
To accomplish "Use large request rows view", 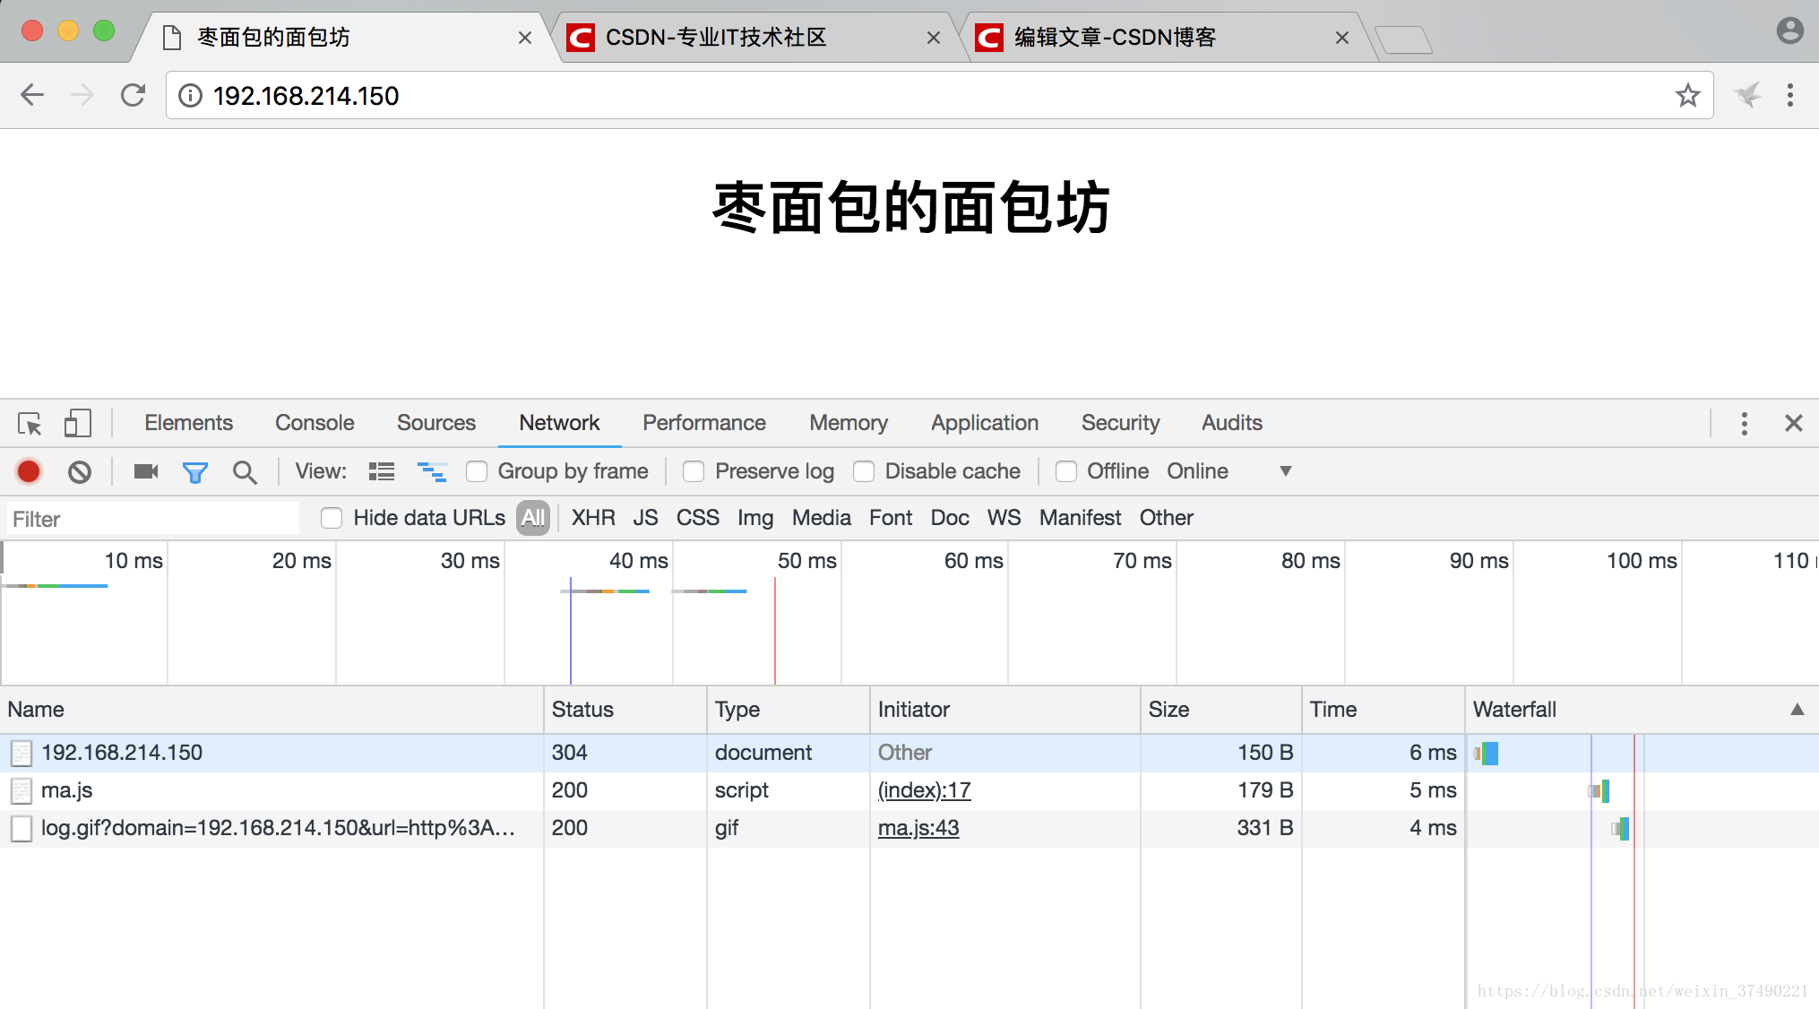I will [382, 471].
